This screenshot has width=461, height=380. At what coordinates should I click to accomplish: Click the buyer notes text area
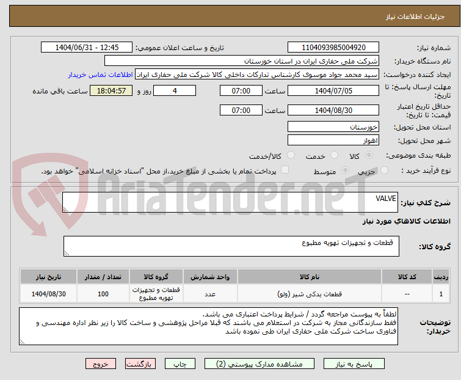pos(208,326)
